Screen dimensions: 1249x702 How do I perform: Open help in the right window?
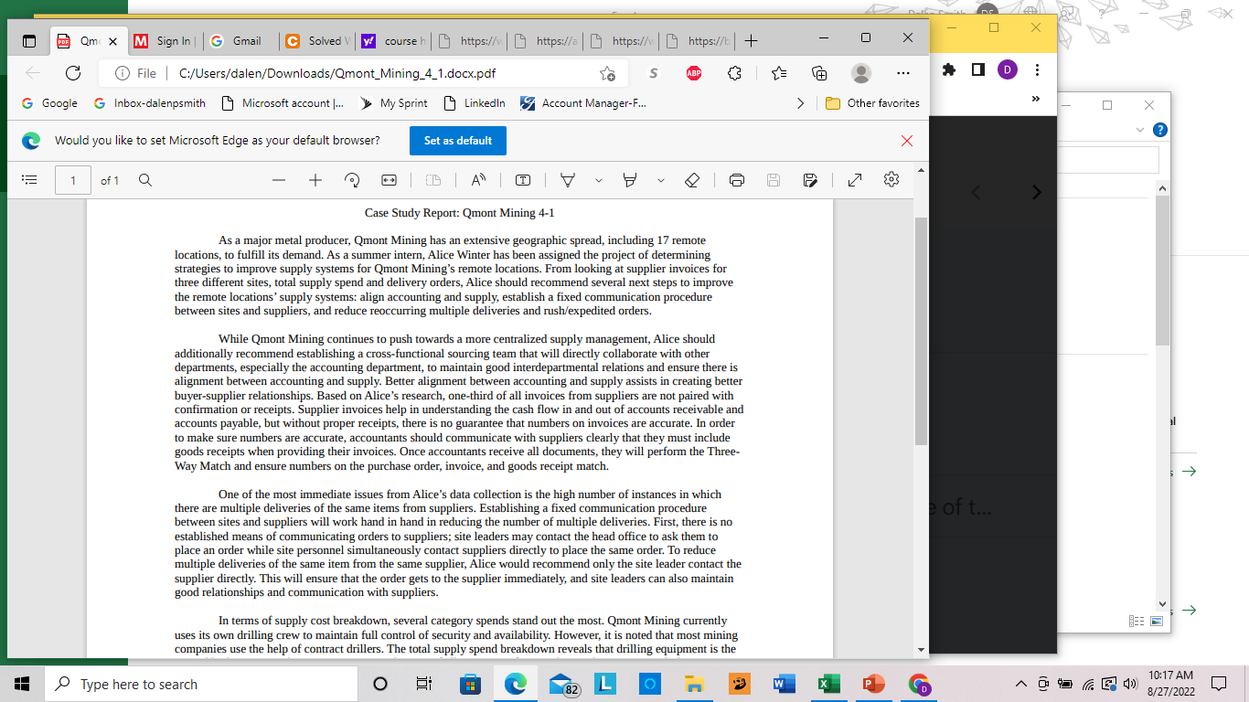click(1160, 130)
